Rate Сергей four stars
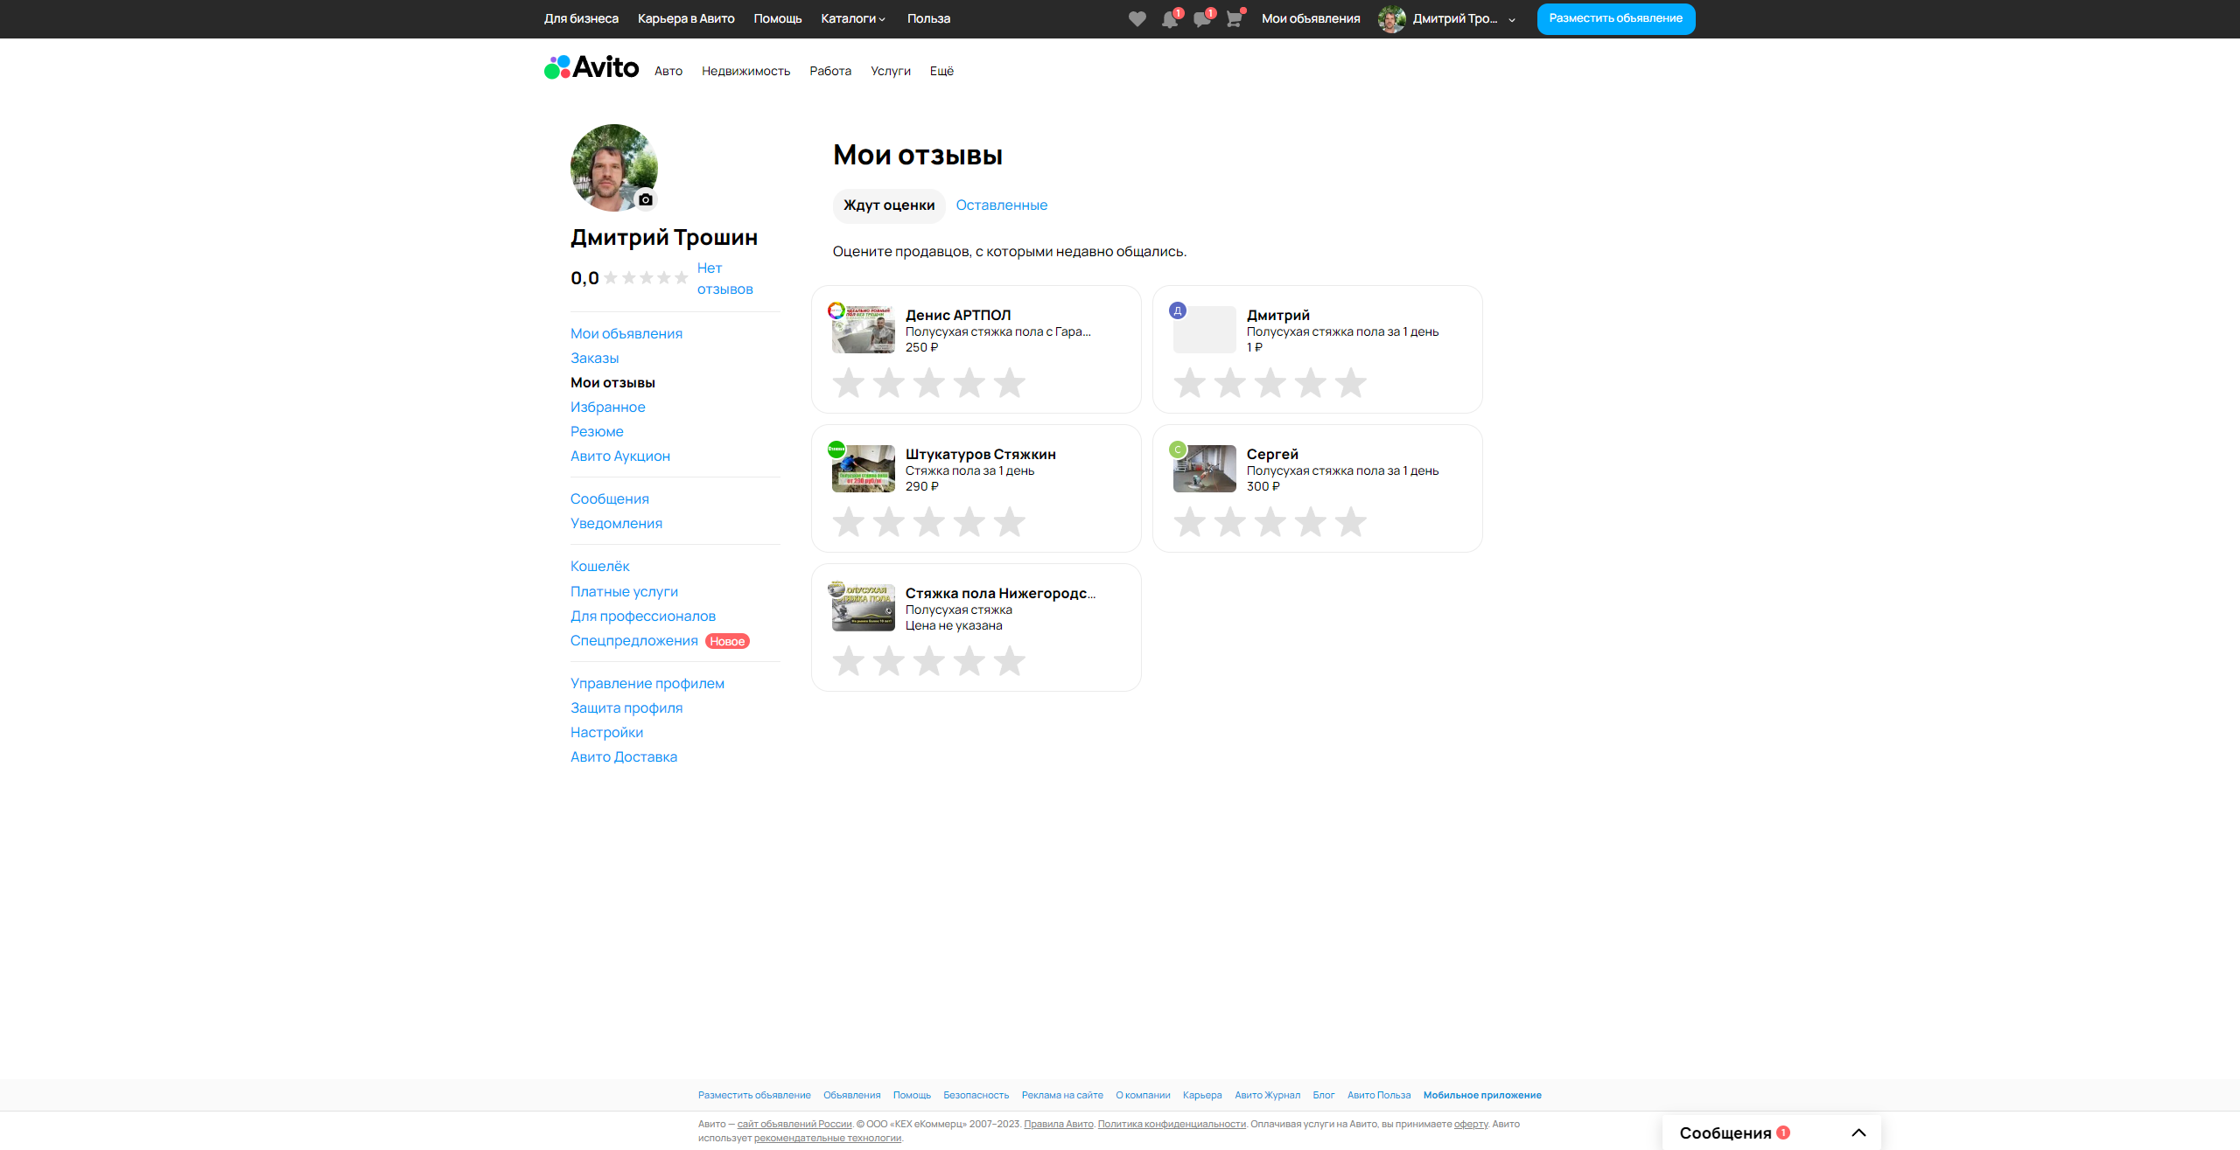Image resolution: width=2240 pixels, height=1150 pixels. click(1311, 522)
